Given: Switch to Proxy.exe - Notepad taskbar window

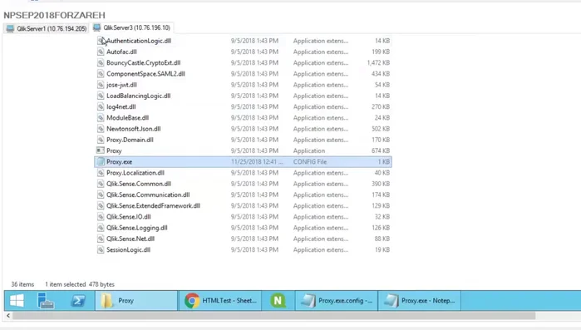Looking at the screenshot, I should click(x=420, y=300).
